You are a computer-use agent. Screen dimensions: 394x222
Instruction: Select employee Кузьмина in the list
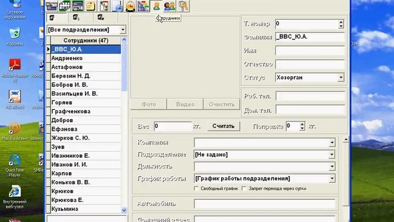click(86, 209)
